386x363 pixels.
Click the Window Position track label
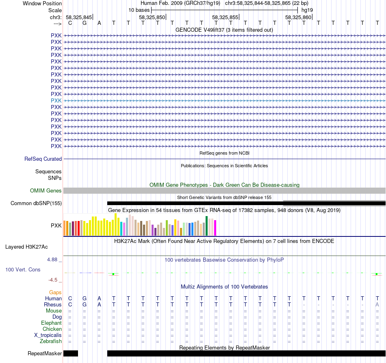(42, 3)
